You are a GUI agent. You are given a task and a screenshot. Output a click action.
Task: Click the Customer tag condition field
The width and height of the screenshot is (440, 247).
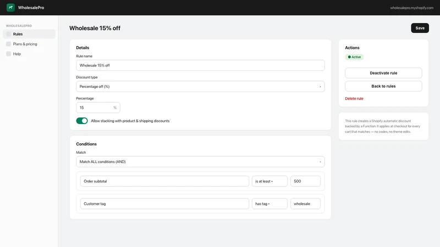[164, 204]
